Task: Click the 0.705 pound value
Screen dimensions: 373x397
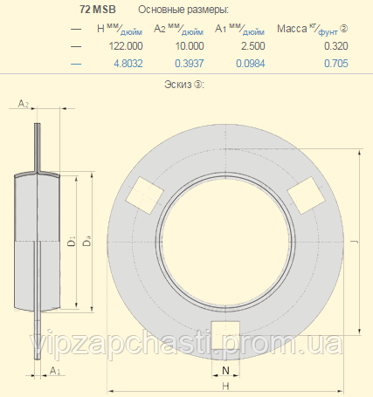Action: point(336,64)
